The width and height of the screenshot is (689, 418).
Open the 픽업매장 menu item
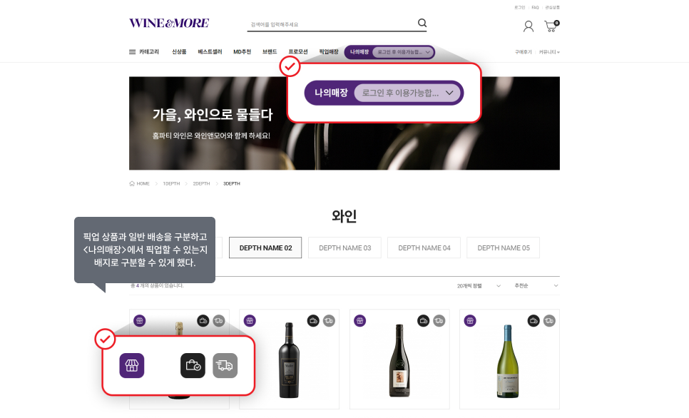(x=329, y=52)
